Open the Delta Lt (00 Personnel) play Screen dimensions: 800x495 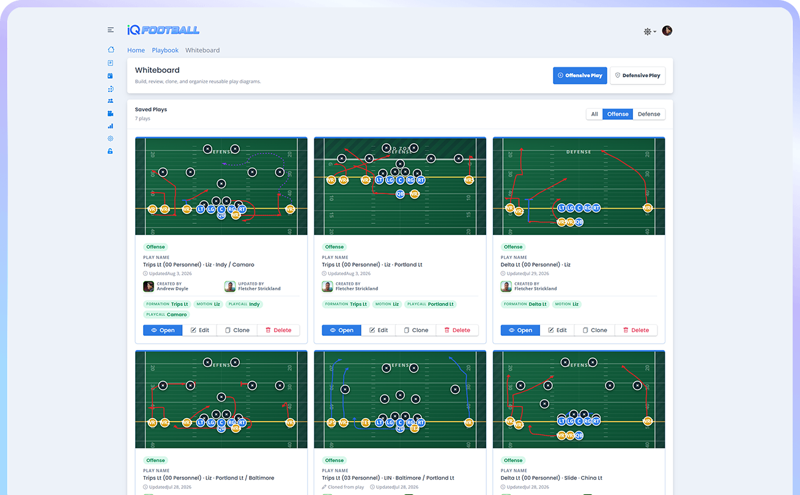point(520,330)
